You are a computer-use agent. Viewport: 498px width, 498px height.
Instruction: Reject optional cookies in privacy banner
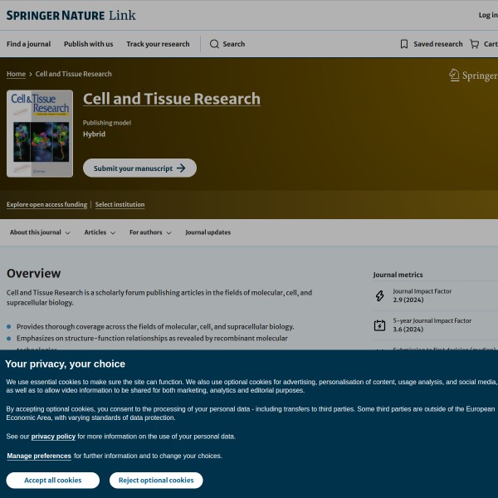tap(156, 480)
